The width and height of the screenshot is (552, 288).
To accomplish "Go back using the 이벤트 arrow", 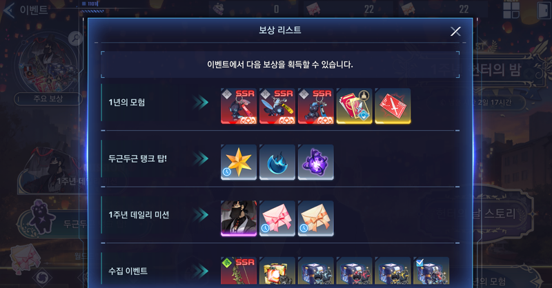I will coord(9,10).
